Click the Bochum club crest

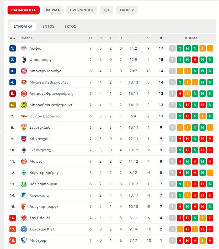pyautogui.click(x=24, y=241)
